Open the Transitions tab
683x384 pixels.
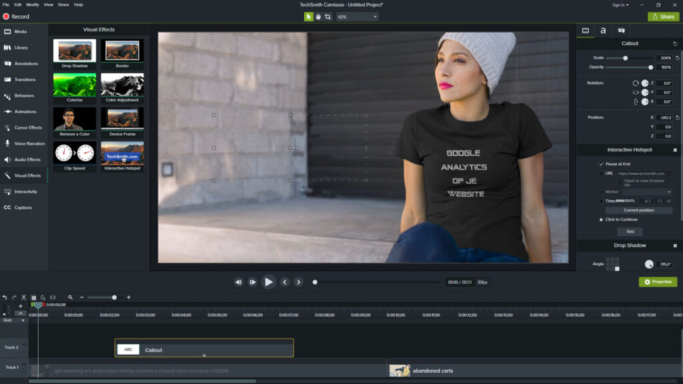coord(25,80)
